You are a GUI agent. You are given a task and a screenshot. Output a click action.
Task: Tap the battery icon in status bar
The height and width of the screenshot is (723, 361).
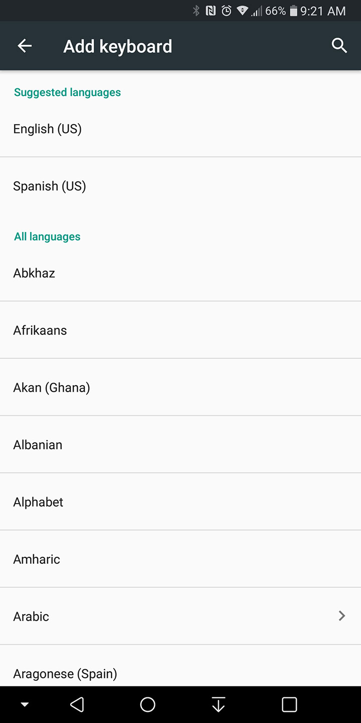[x=293, y=11]
